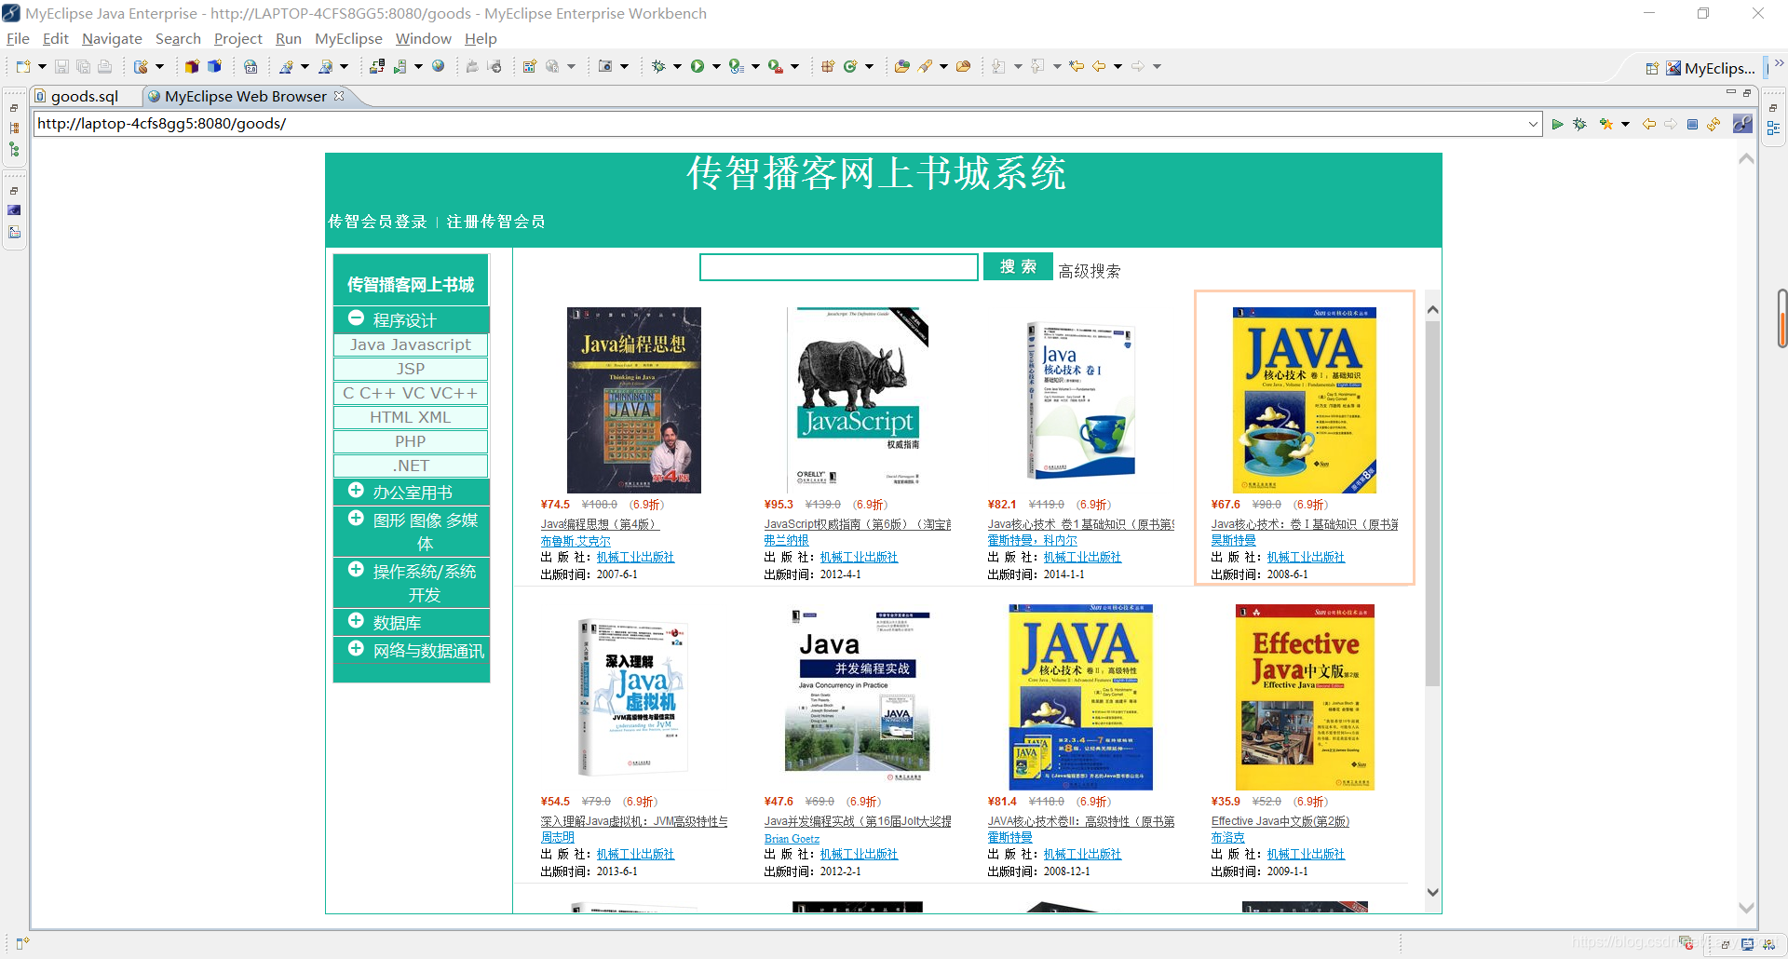Run the application with the green play icon

pyautogui.click(x=697, y=65)
